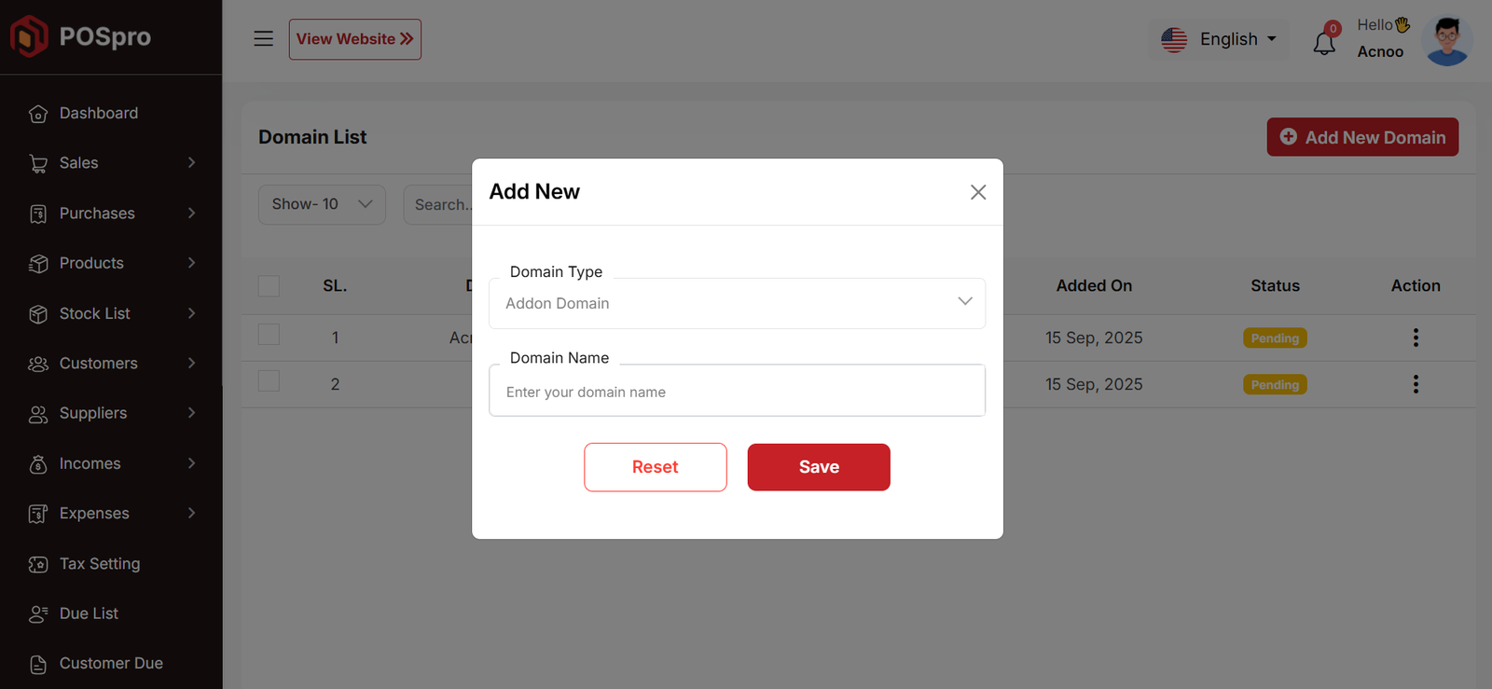Expand the Sales sidebar menu
The height and width of the screenshot is (689, 1492).
[x=112, y=163]
